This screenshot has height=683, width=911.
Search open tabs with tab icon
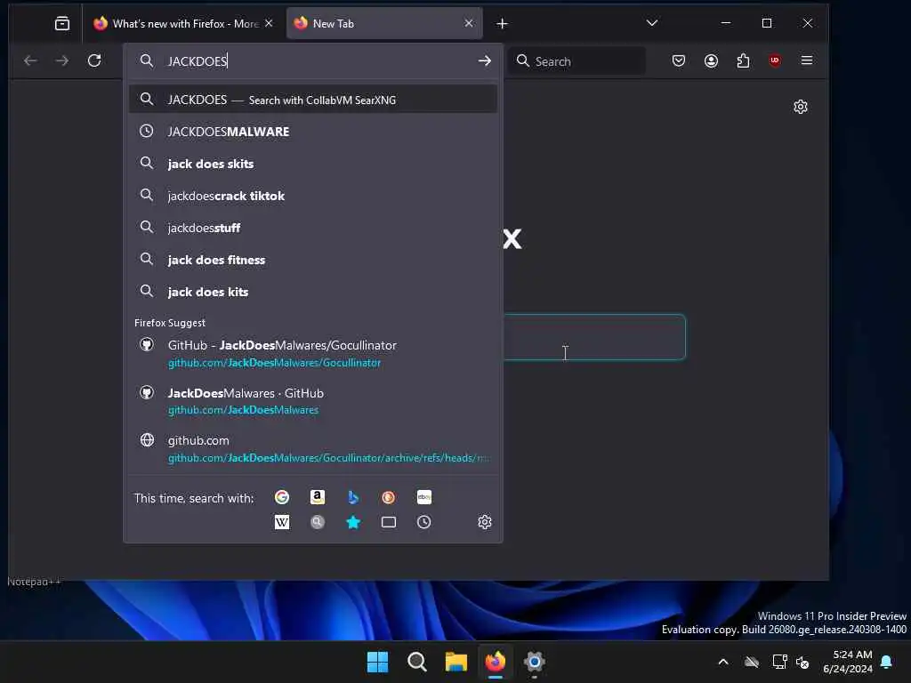(x=388, y=522)
